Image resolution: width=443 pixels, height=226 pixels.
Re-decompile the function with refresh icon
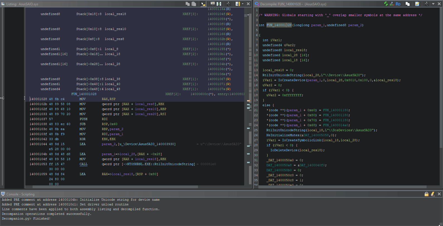coord(386,4)
